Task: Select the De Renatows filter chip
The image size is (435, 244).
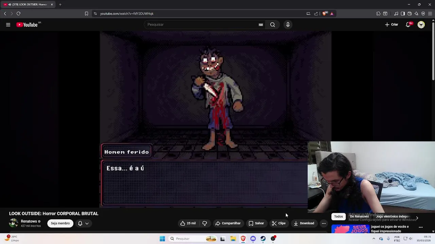Action: (x=359, y=217)
